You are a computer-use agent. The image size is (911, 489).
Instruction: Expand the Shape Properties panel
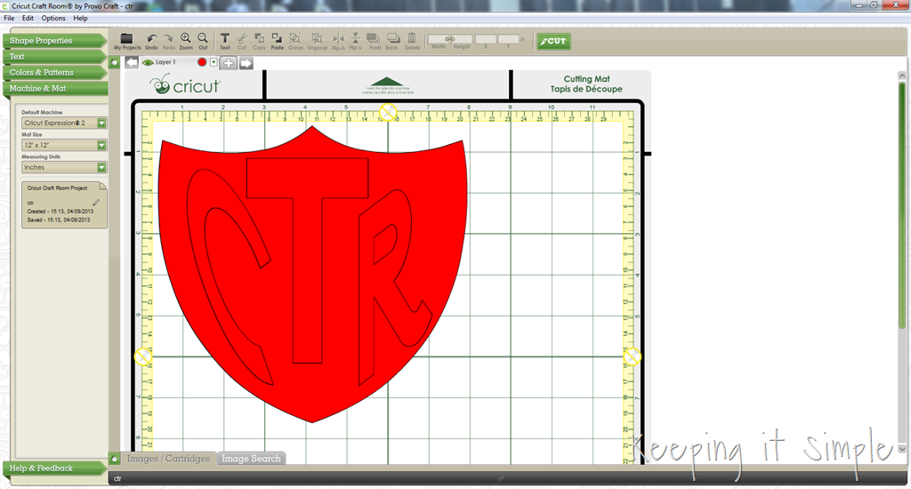coord(54,41)
